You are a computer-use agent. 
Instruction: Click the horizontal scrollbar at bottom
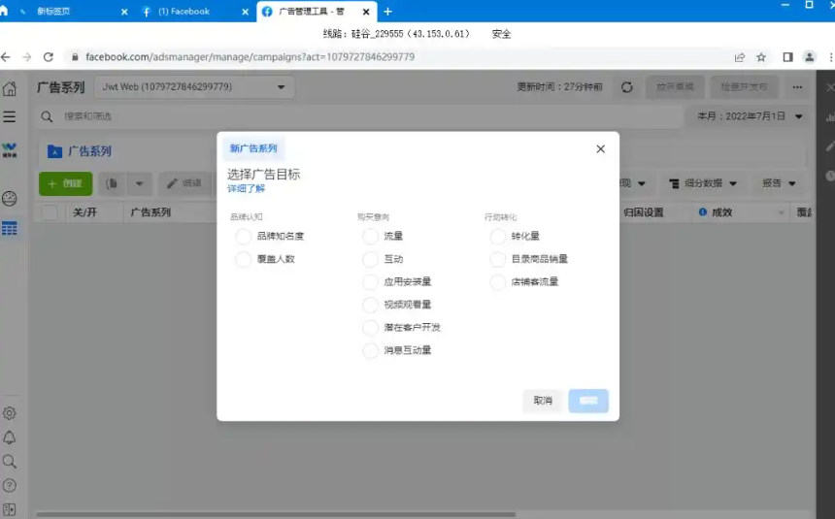(x=276, y=515)
